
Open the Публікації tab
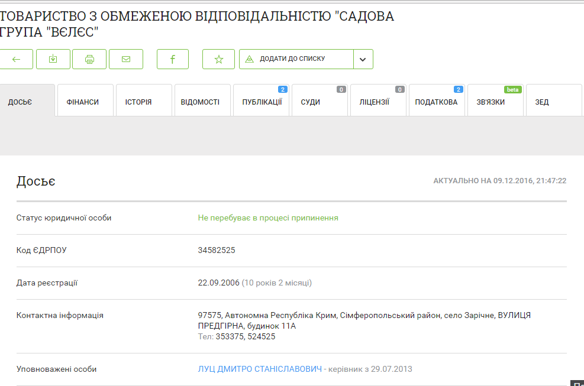(x=262, y=102)
